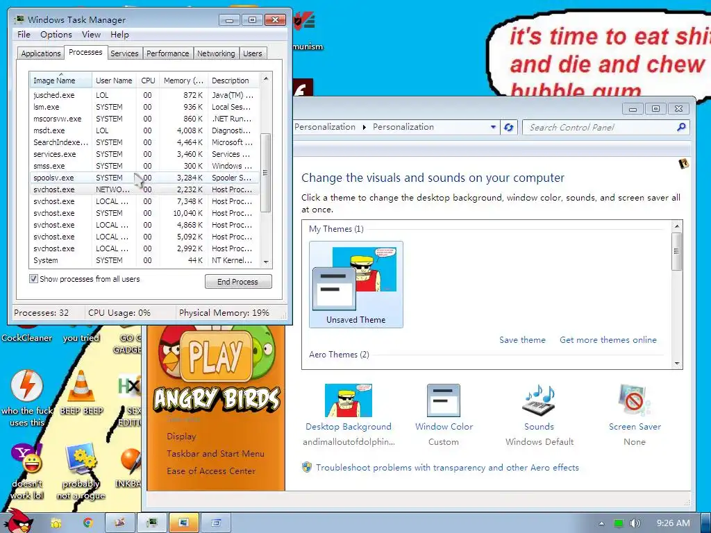Viewport: 711px width, 533px height.
Task: Select the jusched.exe process row
Action: 145,95
